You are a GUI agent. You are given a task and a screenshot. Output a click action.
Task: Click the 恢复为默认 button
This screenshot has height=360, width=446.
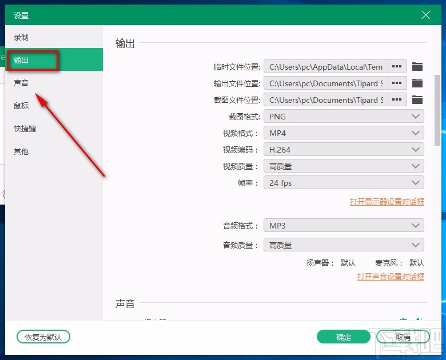[43, 337]
